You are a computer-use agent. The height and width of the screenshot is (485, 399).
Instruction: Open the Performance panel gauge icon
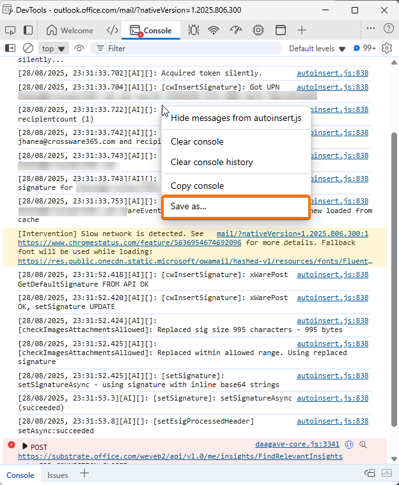[236, 30]
